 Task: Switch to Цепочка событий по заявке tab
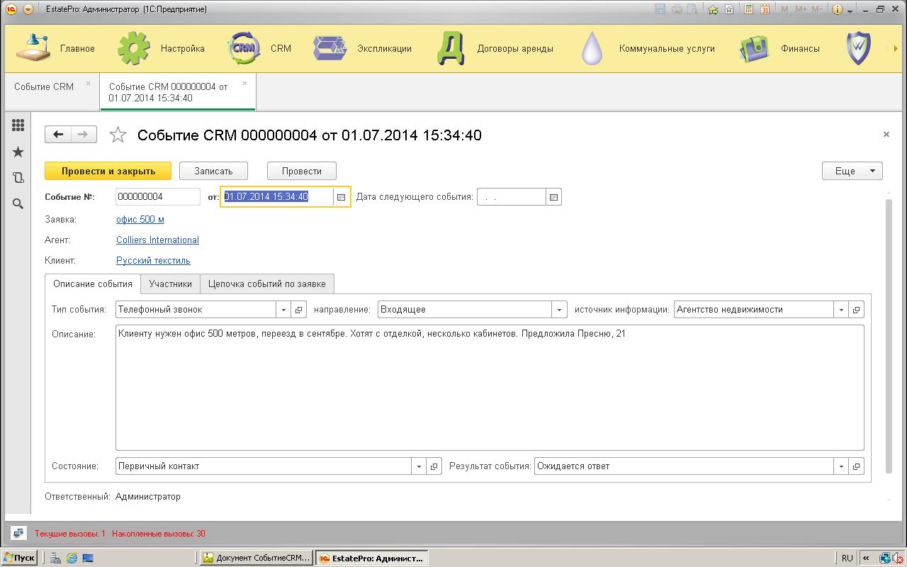[267, 283]
